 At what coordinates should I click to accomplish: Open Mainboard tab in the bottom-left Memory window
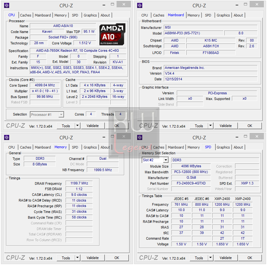[43, 147]
